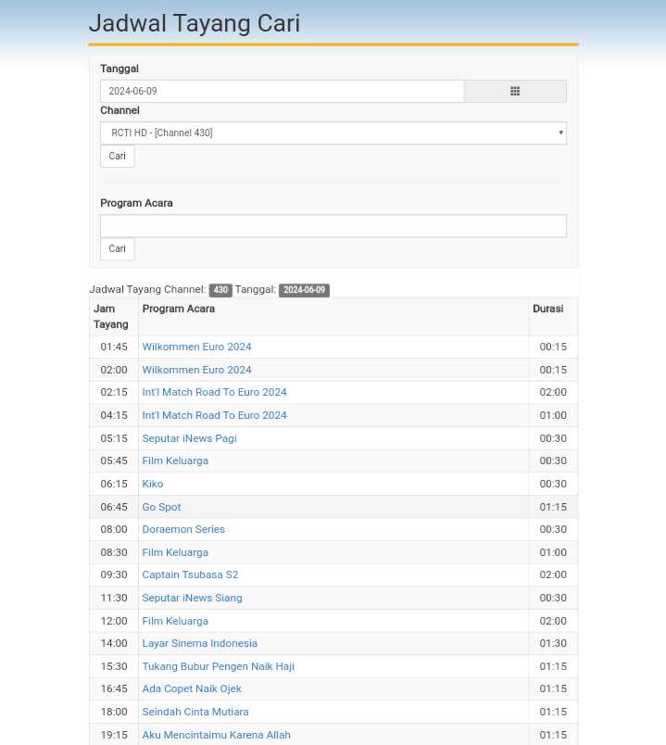Select Captain Tsubasa S2 link
Screen dimensions: 666x745
(190, 575)
